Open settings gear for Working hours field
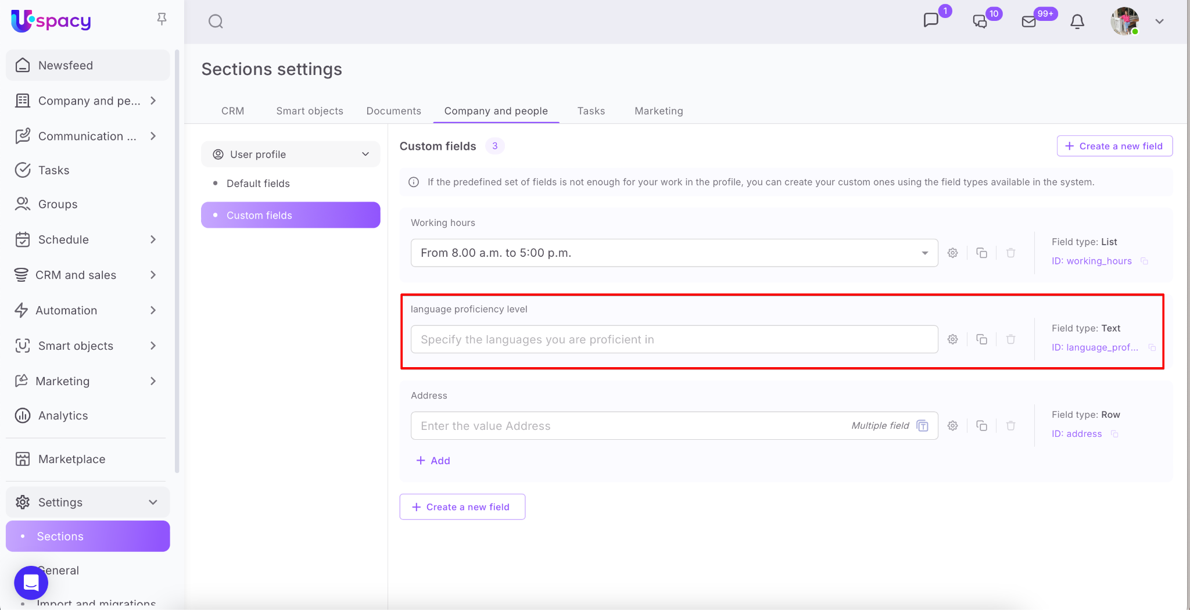This screenshot has width=1190, height=610. click(952, 253)
